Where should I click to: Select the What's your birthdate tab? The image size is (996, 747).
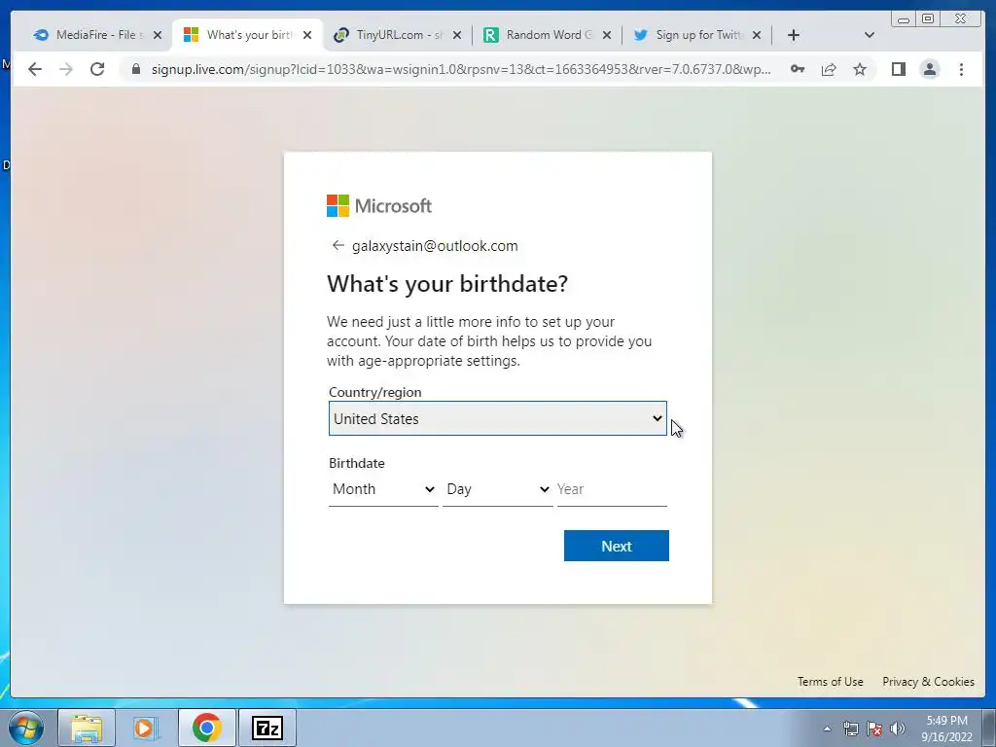coord(248,35)
